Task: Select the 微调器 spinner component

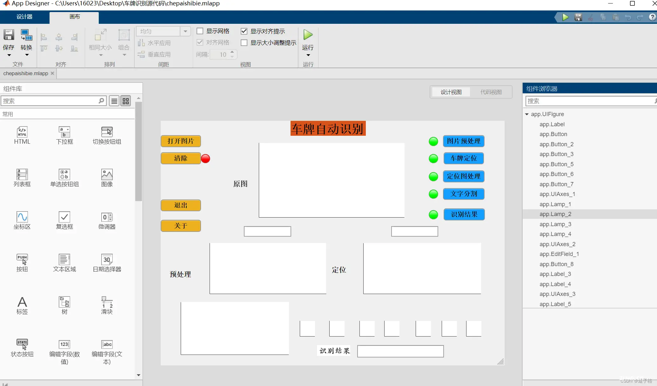Action: click(107, 220)
